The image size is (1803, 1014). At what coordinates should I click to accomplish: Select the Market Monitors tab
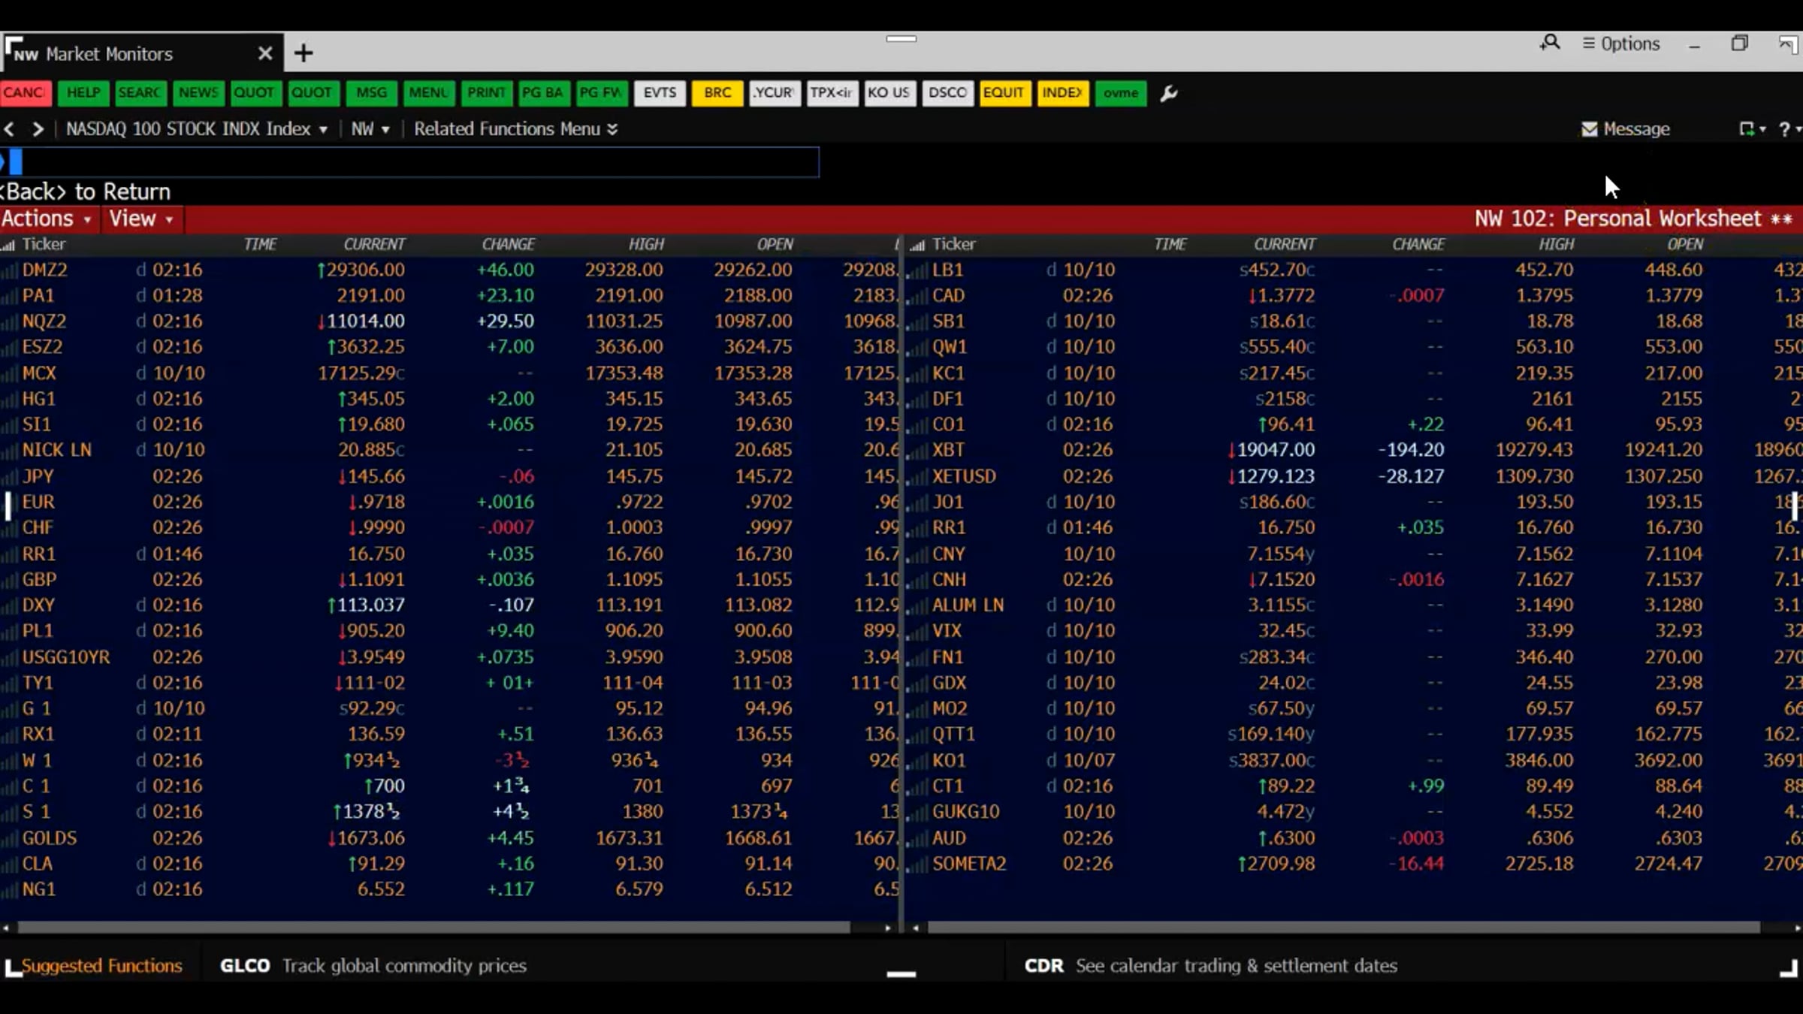point(141,53)
